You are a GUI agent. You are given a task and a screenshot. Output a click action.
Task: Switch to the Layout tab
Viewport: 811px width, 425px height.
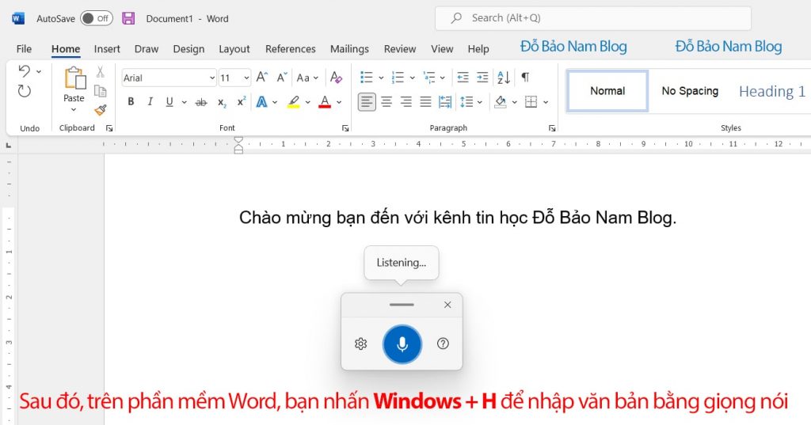click(x=234, y=49)
